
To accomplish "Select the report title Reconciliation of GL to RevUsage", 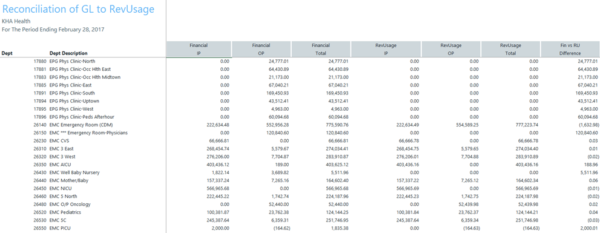I will (x=79, y=10).
